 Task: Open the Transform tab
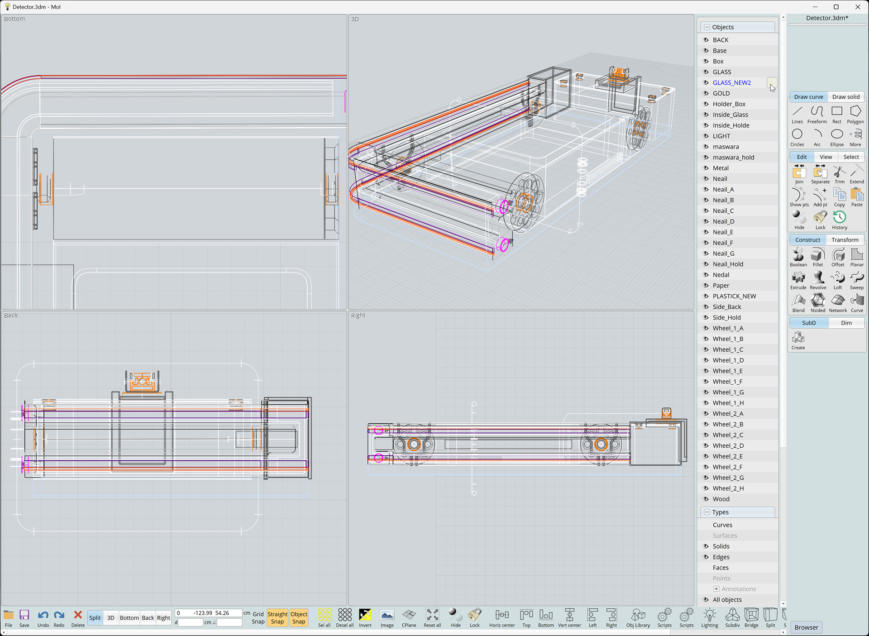pyautogui.click(x=845, y=240)
